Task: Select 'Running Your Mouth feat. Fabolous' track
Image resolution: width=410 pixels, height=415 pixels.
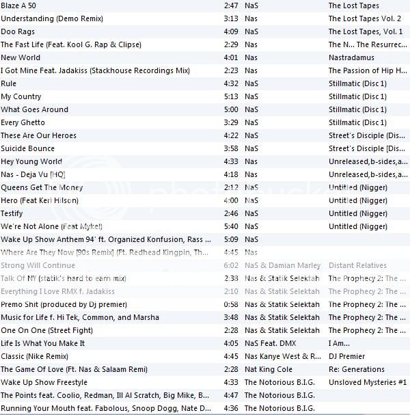Action: pos(106,407)
